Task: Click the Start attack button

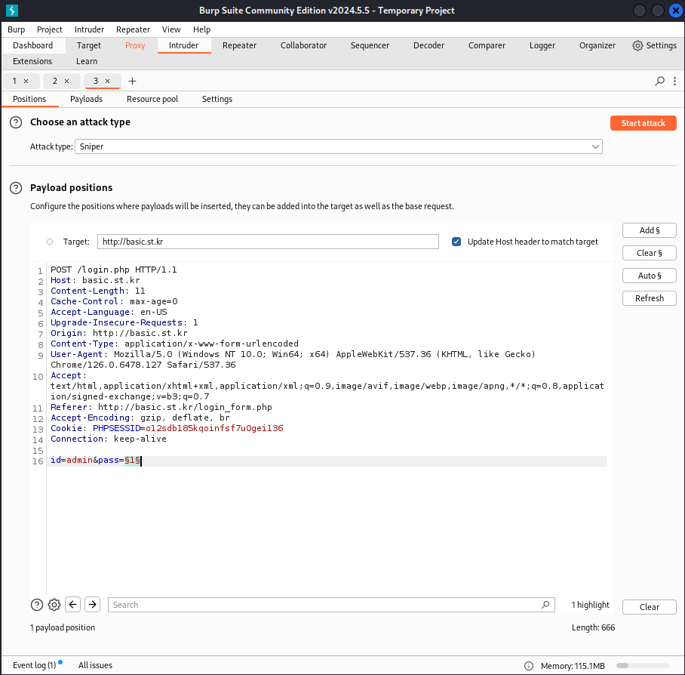Action: 643,123
